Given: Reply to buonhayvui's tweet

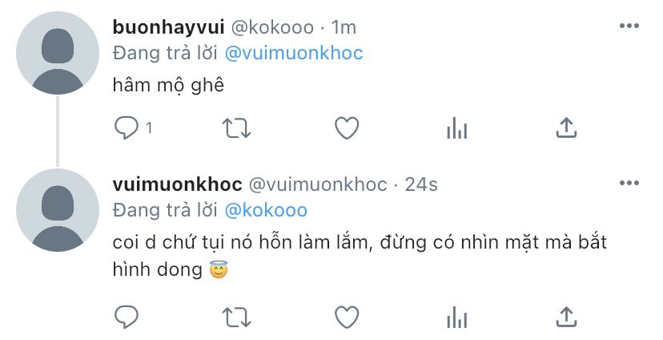Looking at the screenshot, I should (127, 127).
